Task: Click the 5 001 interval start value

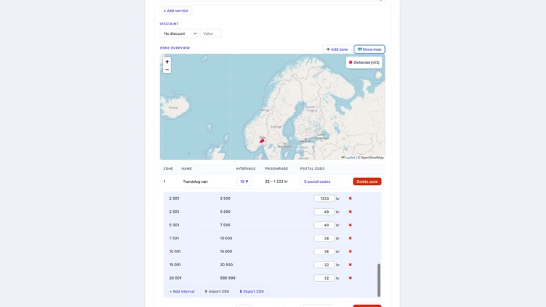Action: pos(174,225)
